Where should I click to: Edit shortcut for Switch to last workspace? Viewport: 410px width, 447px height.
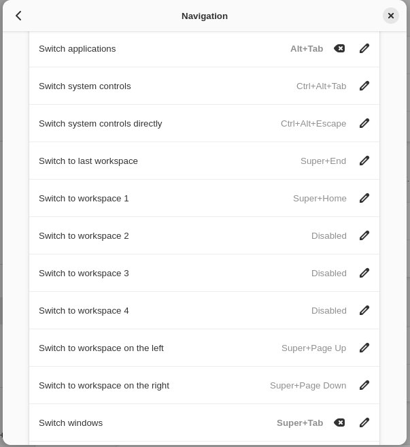[x=364, y=161]
